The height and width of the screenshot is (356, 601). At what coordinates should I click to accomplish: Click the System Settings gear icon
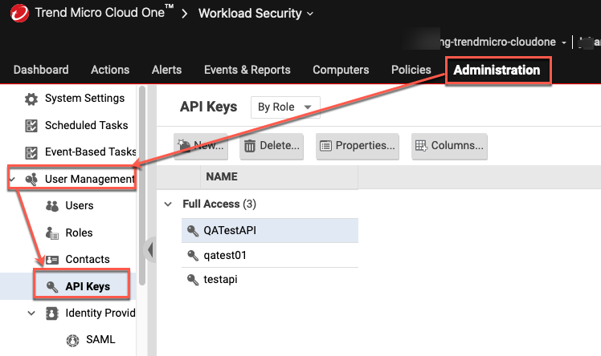click(x=31, y=99)
